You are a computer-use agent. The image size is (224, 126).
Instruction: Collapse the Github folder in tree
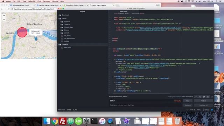(x=58, y=19)
